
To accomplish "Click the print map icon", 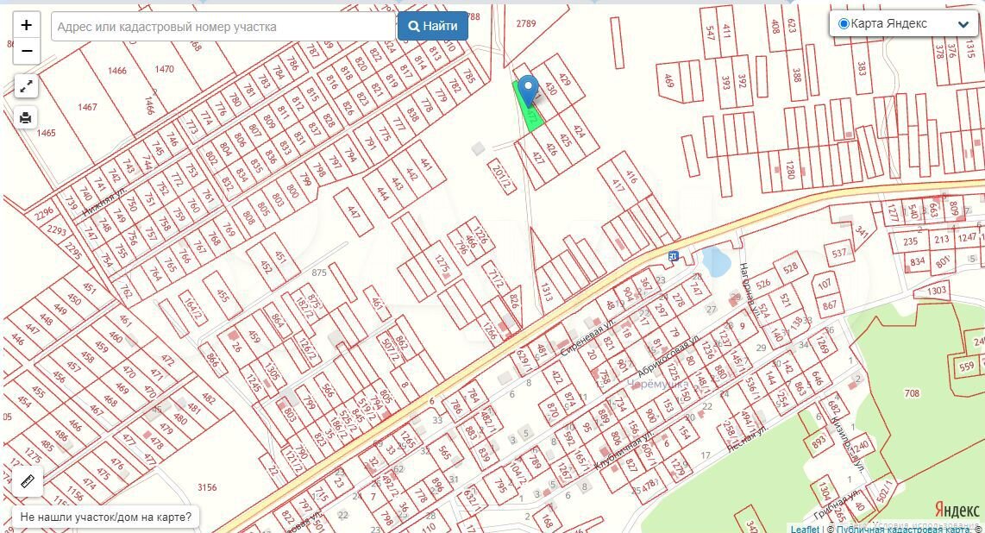I will 26,117.
